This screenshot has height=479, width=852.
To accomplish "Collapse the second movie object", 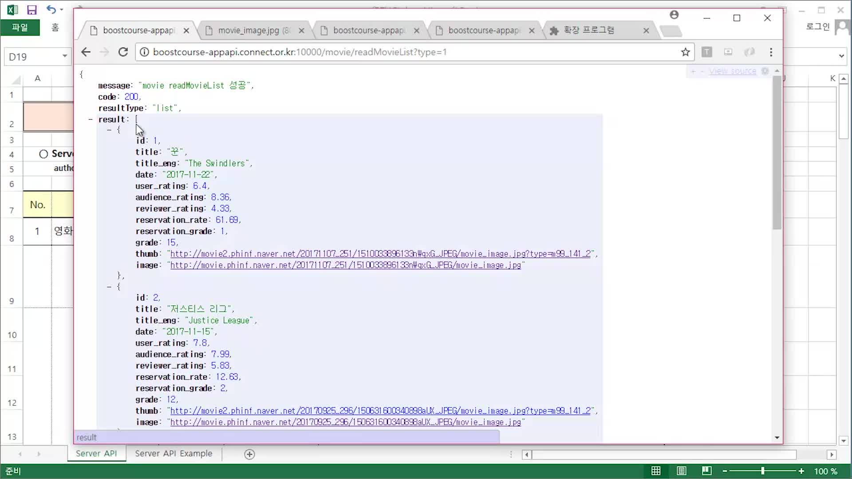I will click(x=109, y=287).
